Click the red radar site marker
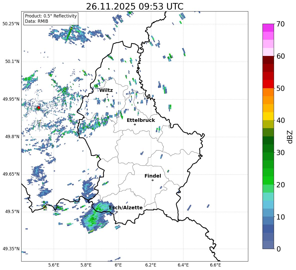 tap(39, 107)
